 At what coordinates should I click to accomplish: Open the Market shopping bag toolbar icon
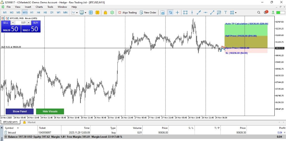pos(105,12)
